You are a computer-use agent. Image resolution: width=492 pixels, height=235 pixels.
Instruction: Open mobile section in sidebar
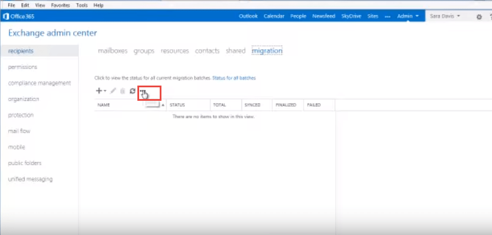16,147
